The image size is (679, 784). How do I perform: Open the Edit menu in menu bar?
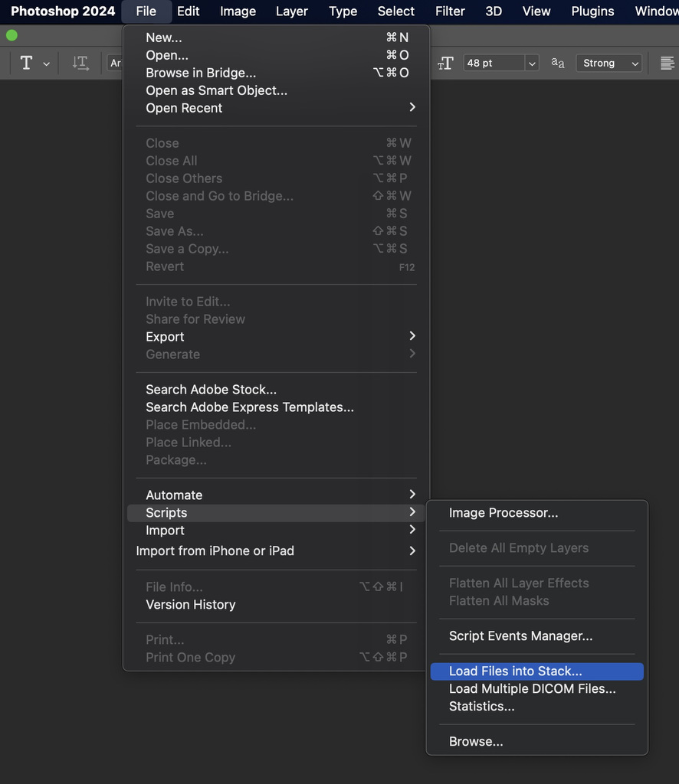[x=188, y=11]
